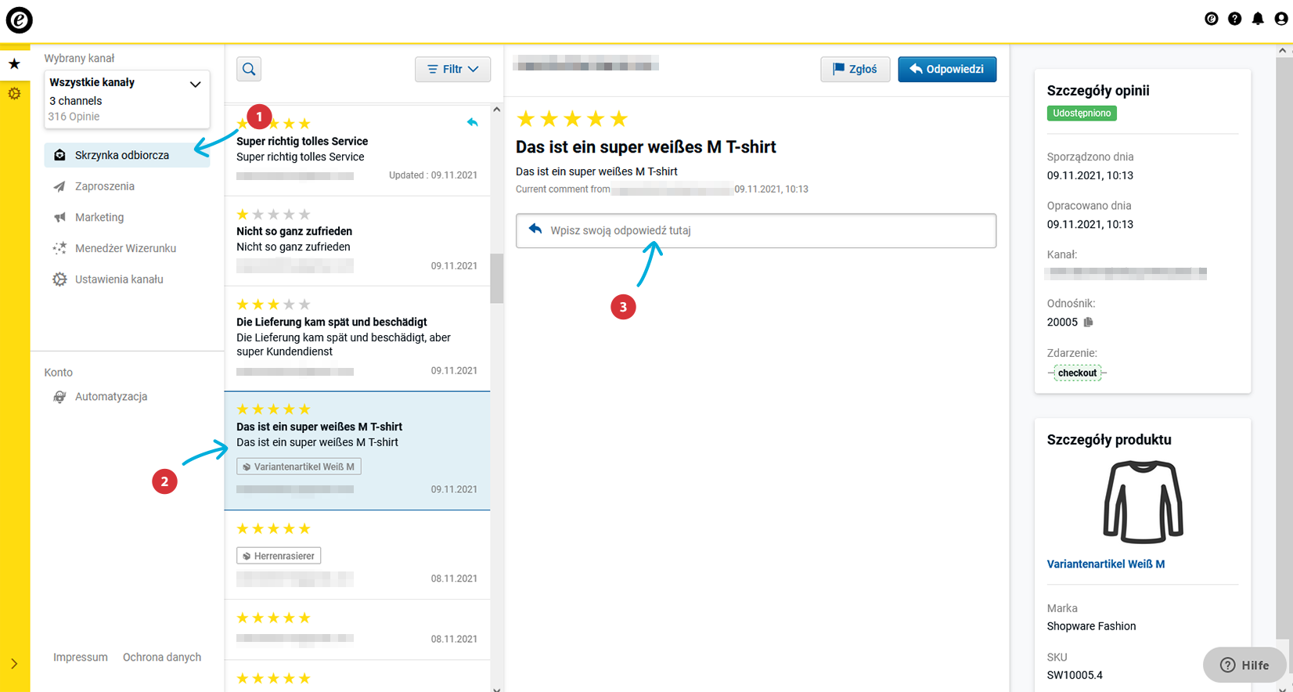Click the review list scrollbar thumb

coord(497,278)
